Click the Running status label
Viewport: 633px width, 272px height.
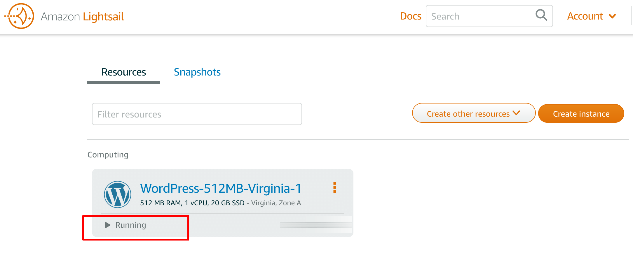(x=130, y=225)
